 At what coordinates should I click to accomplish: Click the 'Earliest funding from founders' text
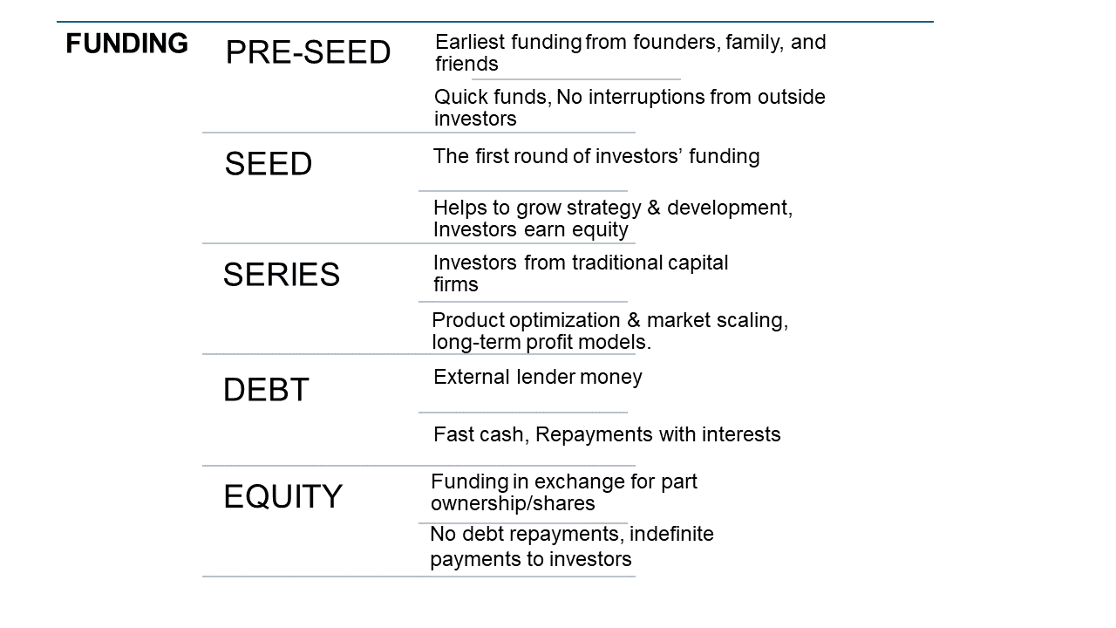[629, 52]
